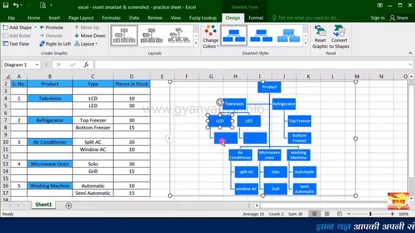Click the Move Down button
Viewport: 415px width, 233px height.
coord(90,36)
